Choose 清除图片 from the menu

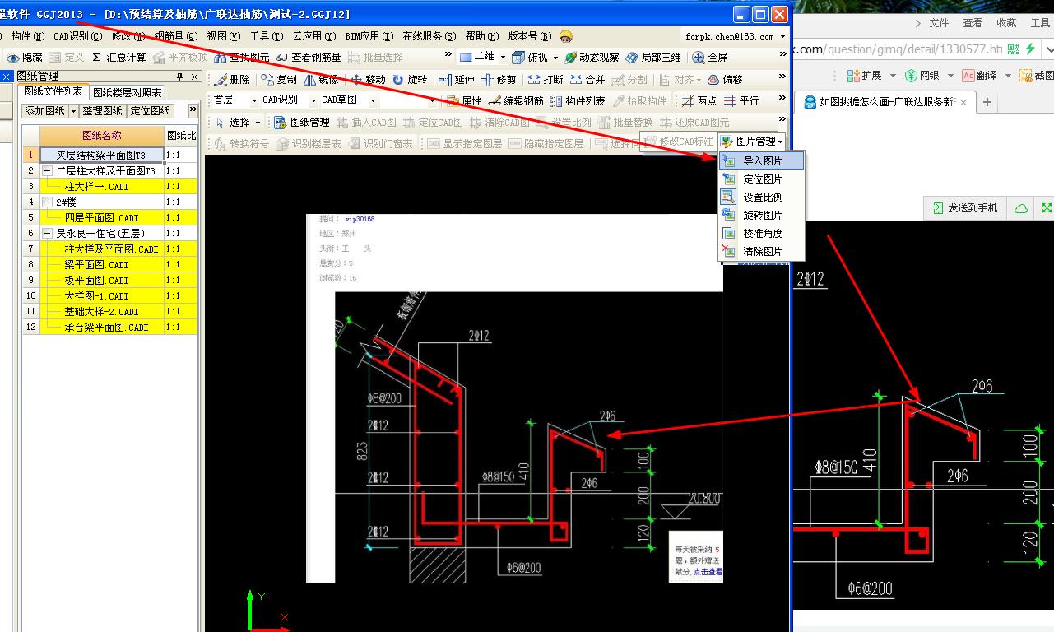coord(761,252)
